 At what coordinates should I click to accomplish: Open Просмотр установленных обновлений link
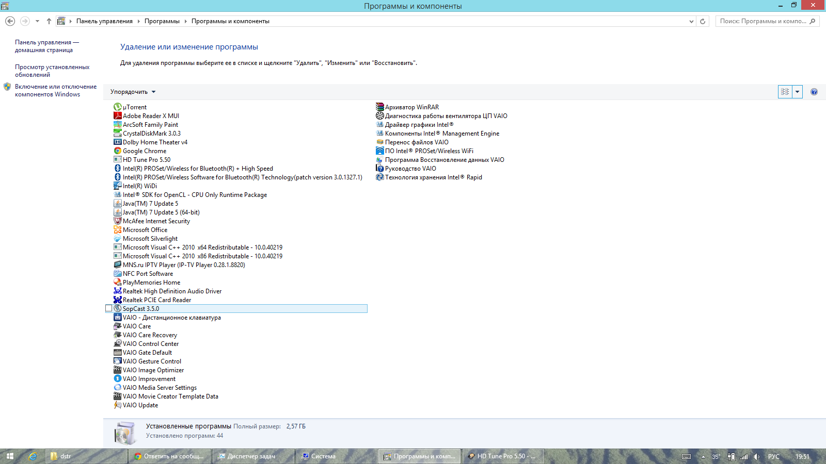tap(52, 71)
